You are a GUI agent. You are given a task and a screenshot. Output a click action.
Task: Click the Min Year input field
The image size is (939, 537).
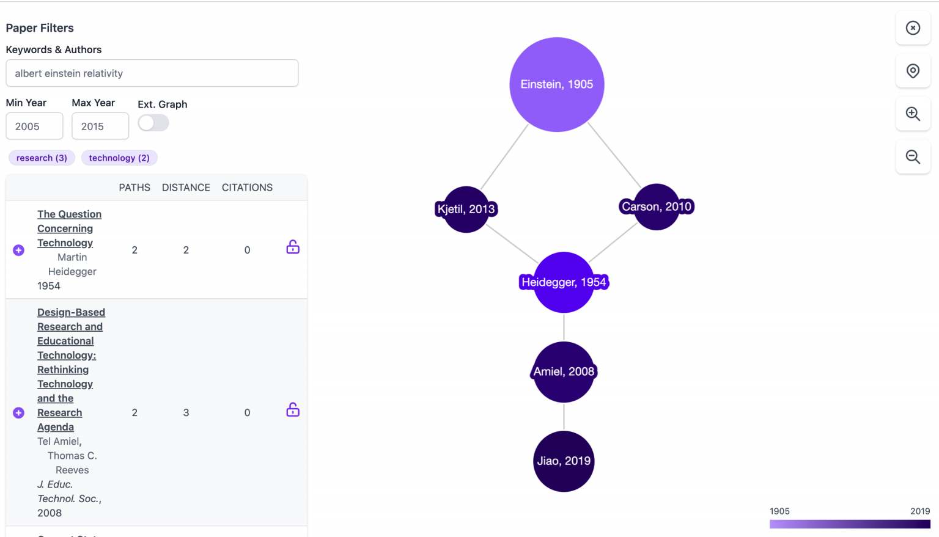34,126
